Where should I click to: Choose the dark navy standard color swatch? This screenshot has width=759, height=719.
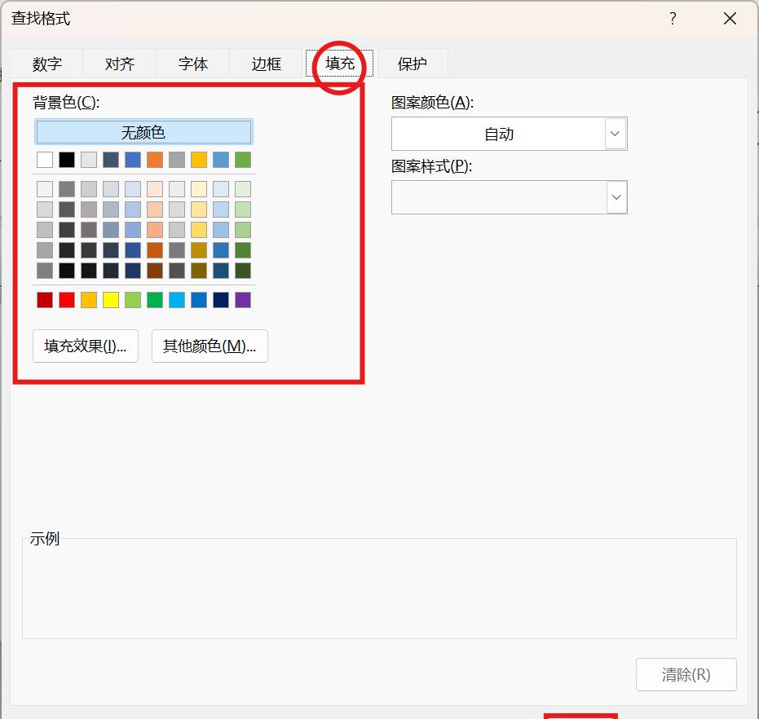pos(221,300)
